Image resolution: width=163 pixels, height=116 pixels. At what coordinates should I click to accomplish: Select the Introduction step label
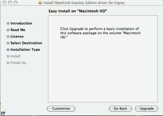click(x=21, y=23)
